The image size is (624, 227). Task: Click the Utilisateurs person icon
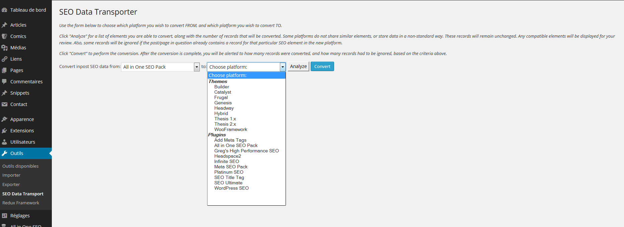4,142
